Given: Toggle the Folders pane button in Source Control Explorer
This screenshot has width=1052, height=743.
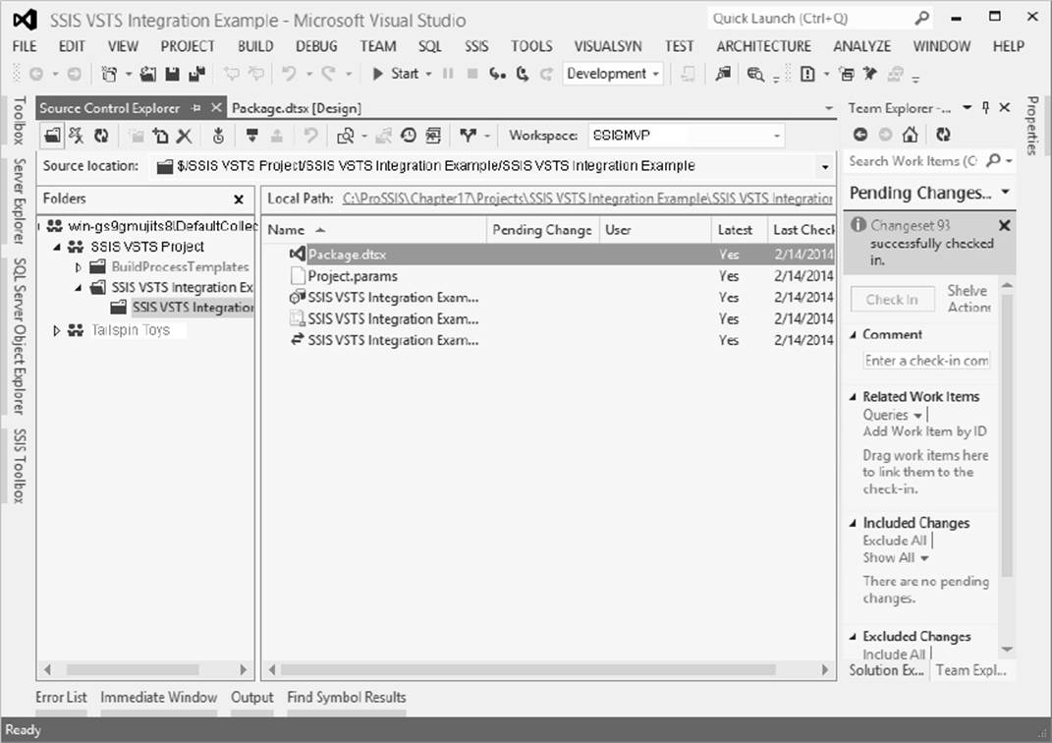Looking at the screenshot, I should point(52,136).
